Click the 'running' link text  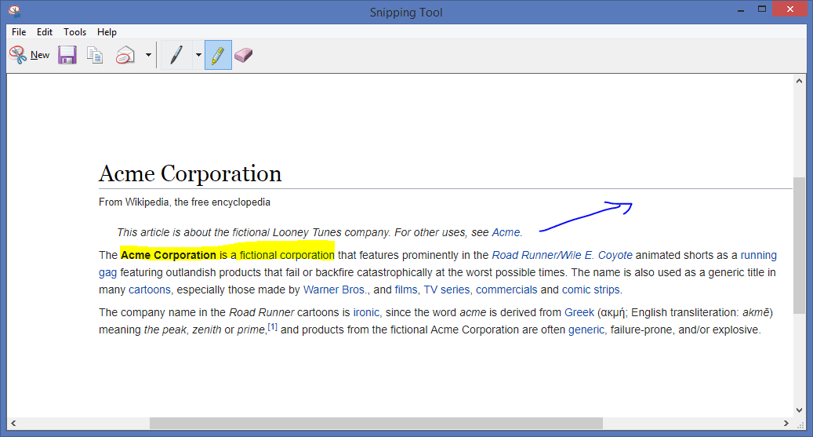(759, 255)
